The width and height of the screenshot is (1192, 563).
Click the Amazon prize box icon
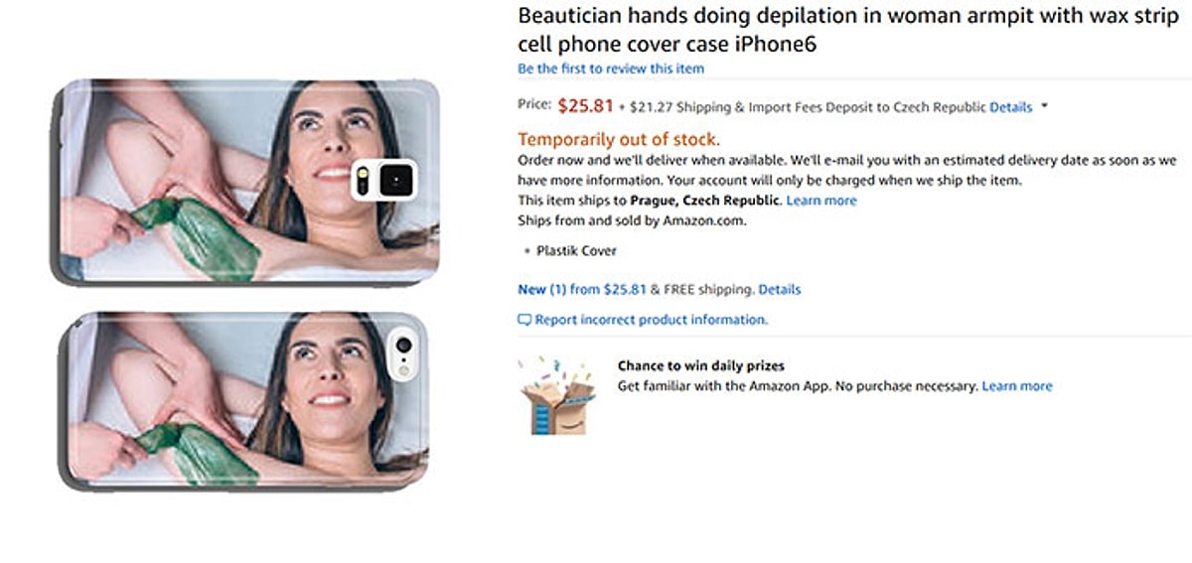pos(557,397)
